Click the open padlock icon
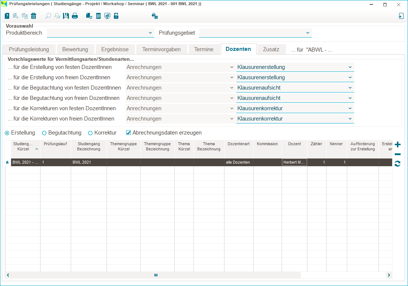Screen dimensions: 408x286 coord(116,16)
